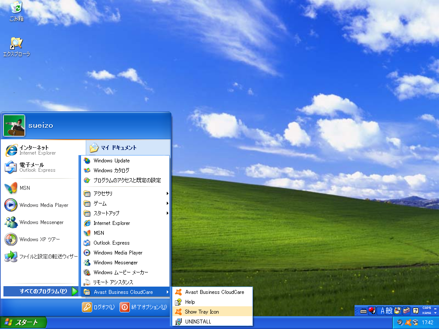Click 終了オプション(U) button

(144, 307)
